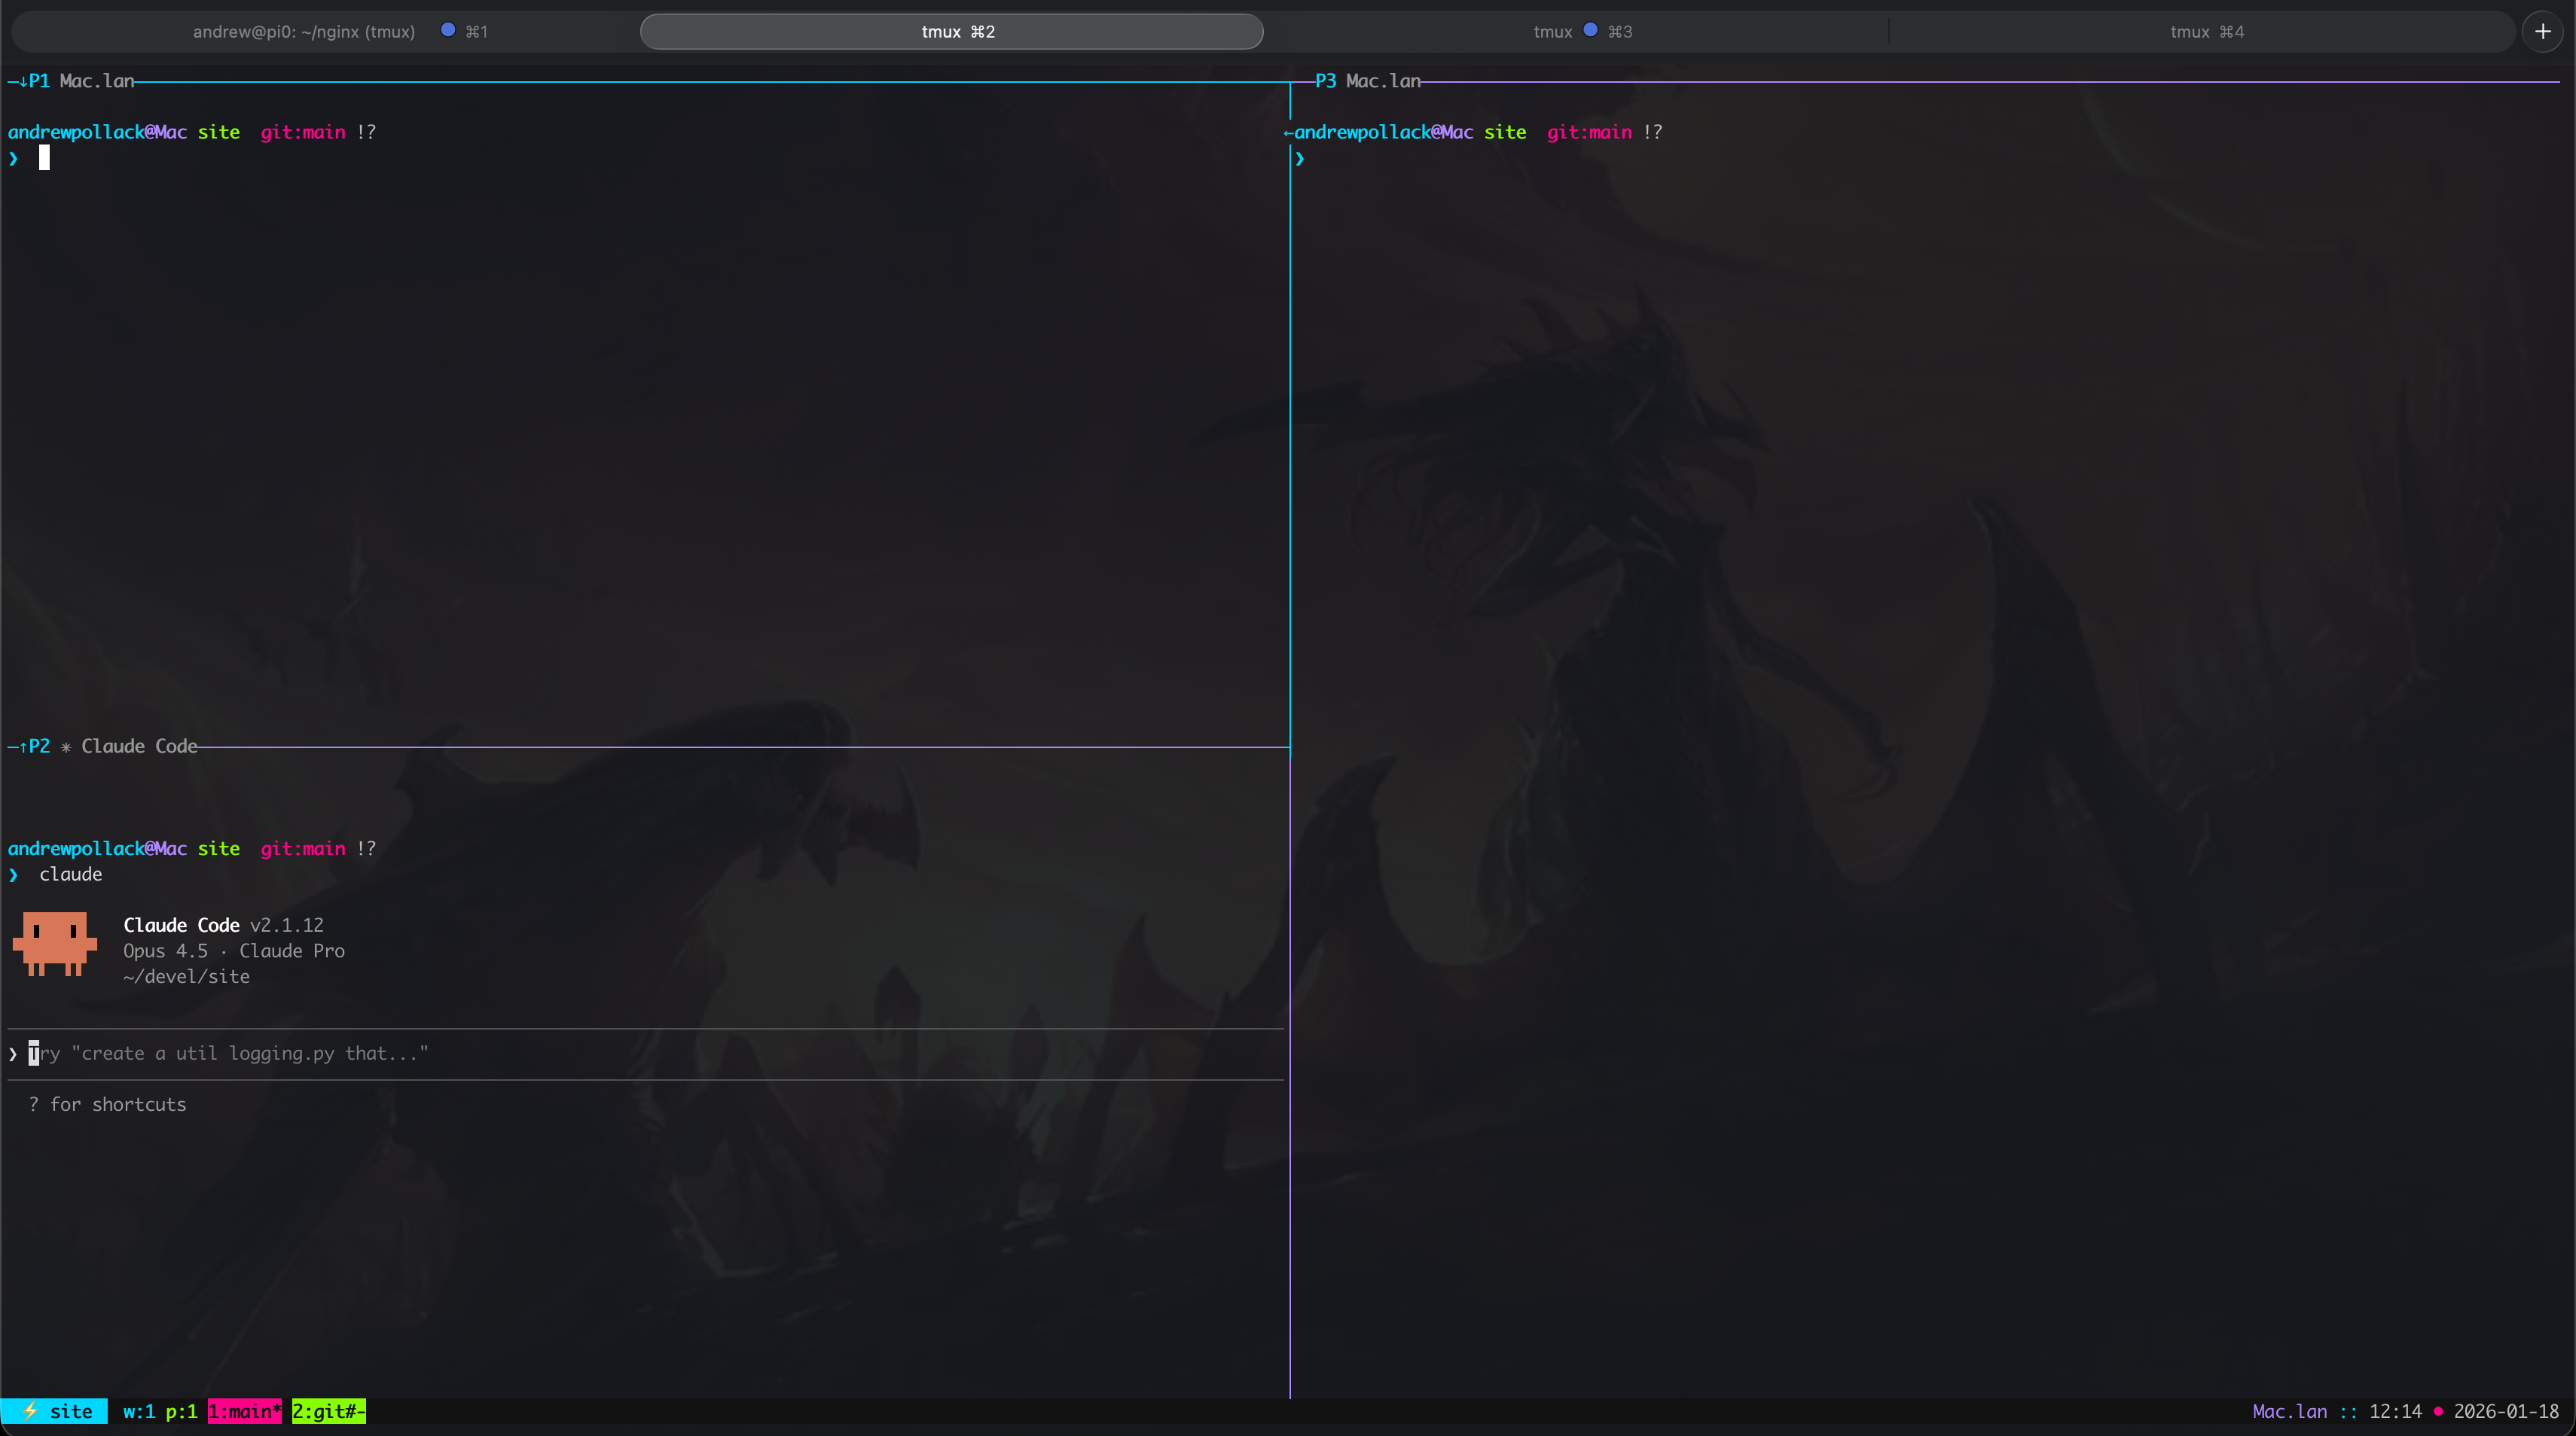The height and width of the screenshot is (1436, 2576).
Task: Click the green prompt arrow in pane P1
Action: click(13, 158)
